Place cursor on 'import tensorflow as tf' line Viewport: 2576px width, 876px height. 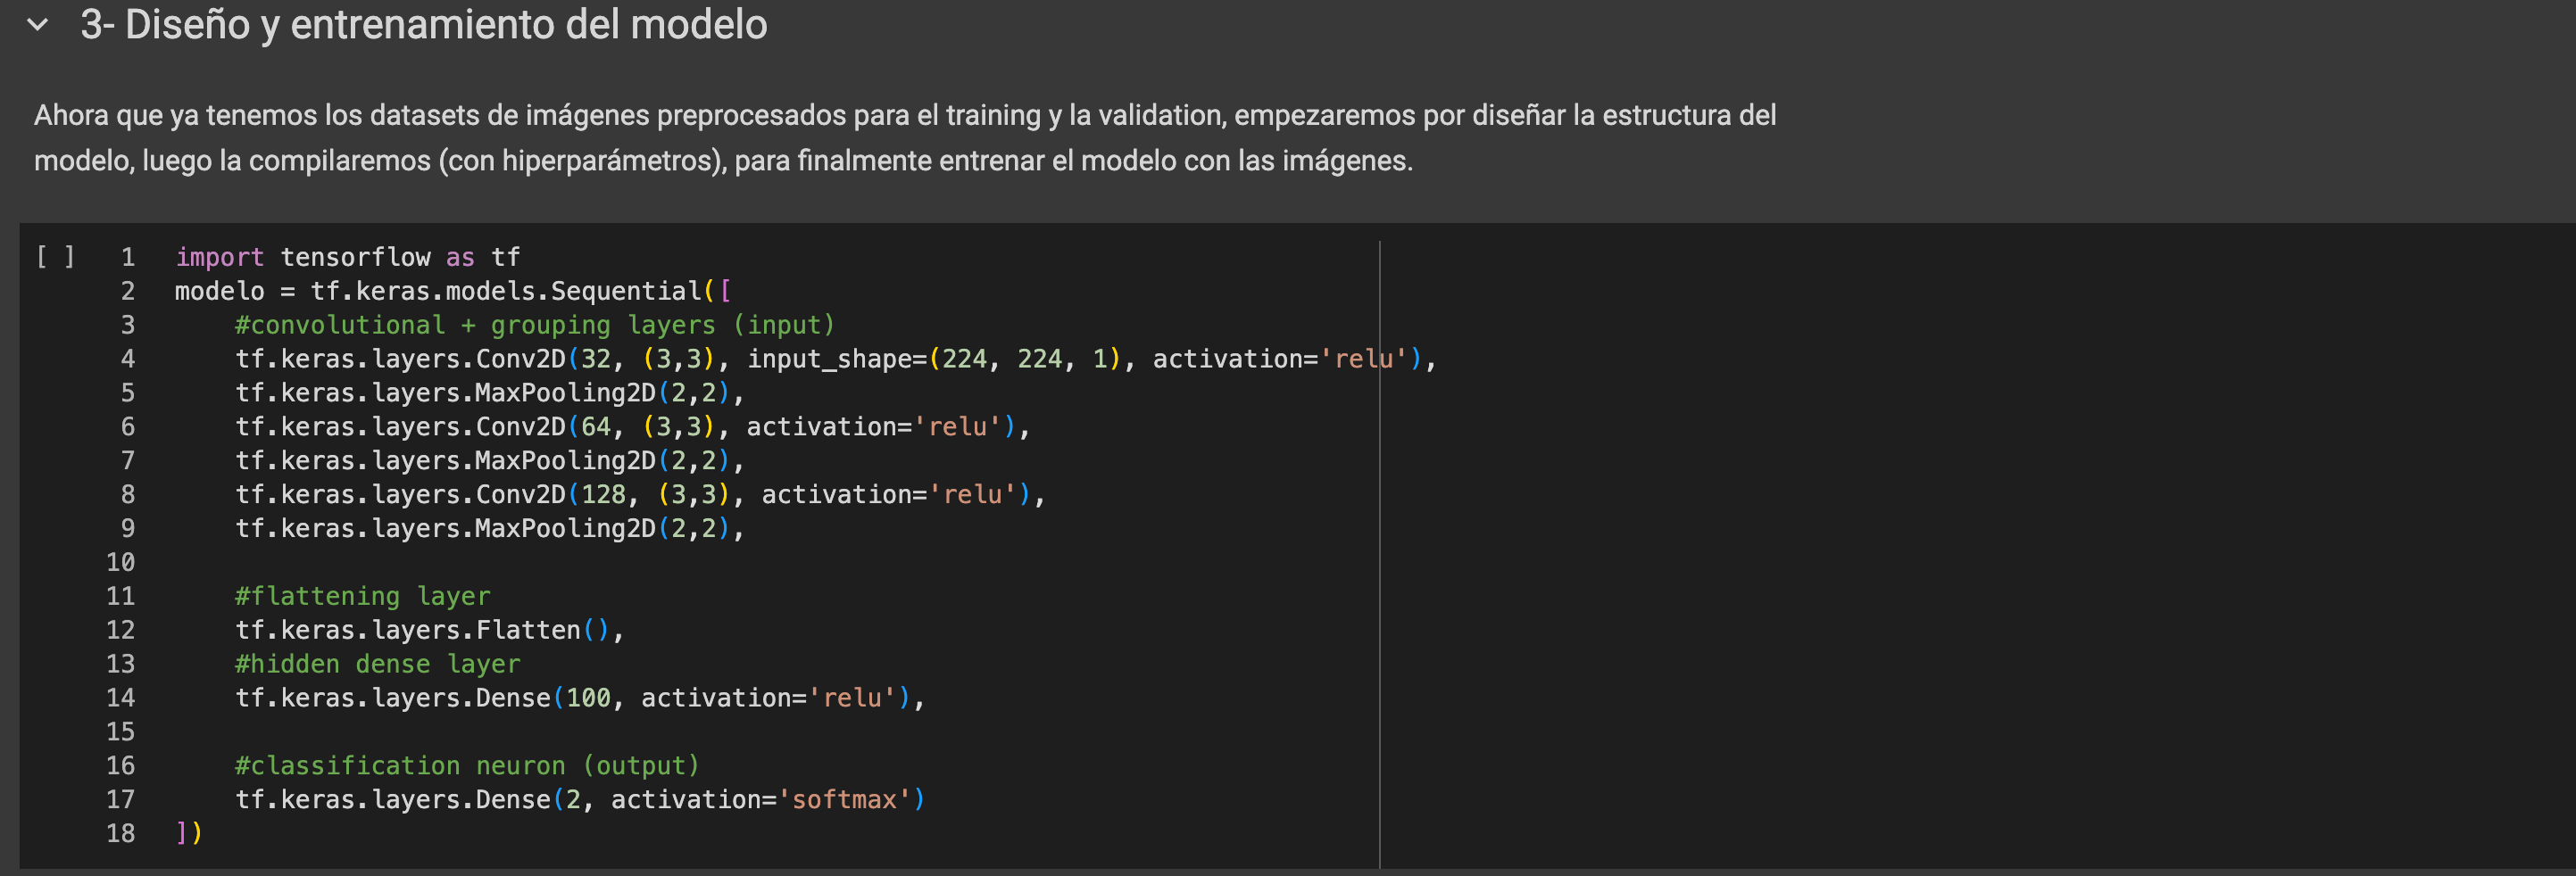[x=347, y=258]
